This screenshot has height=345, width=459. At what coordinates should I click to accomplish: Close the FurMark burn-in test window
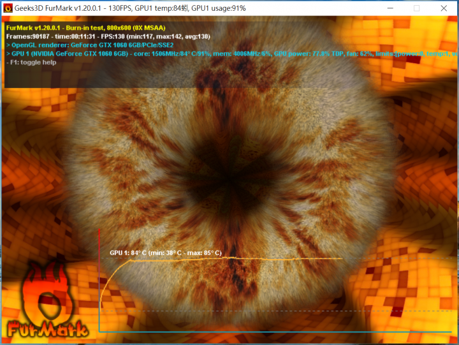(x=444, y=8)
